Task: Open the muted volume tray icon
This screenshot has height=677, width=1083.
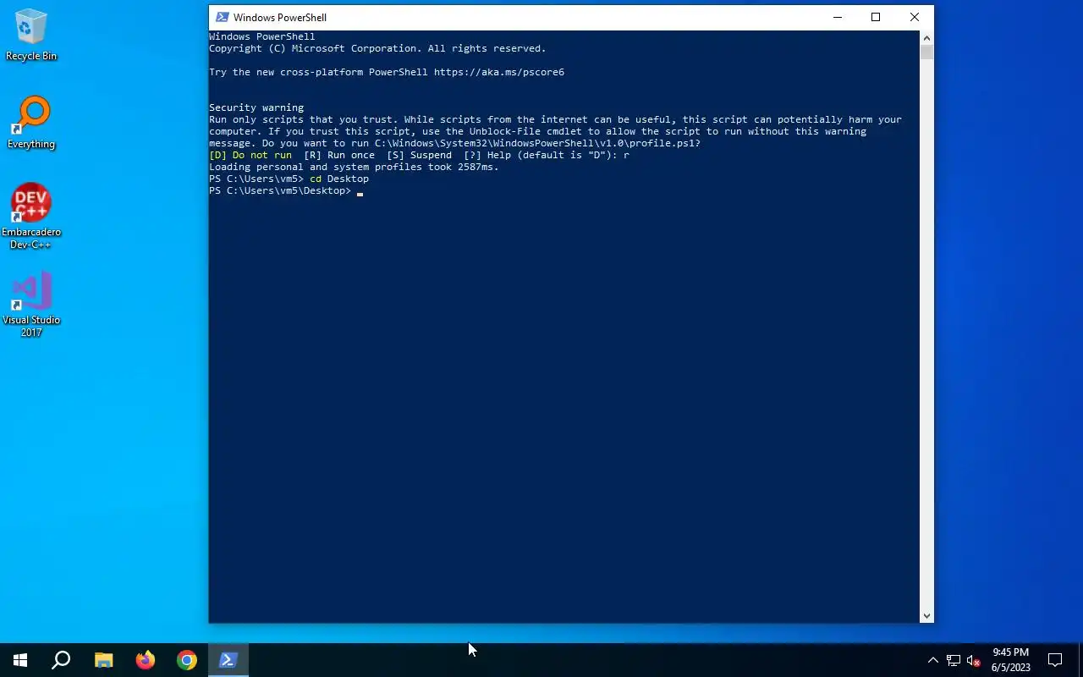Action: pos(974,660)
